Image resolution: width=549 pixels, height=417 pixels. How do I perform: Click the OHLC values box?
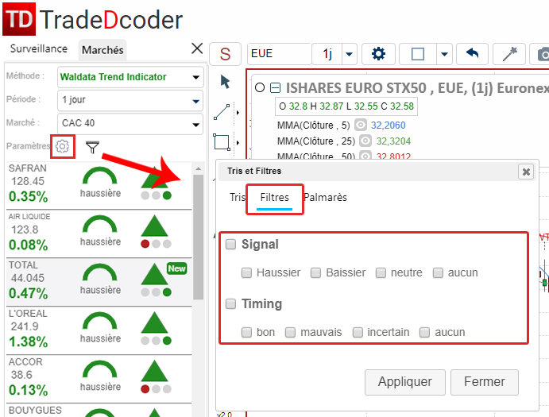coord(346,106)
